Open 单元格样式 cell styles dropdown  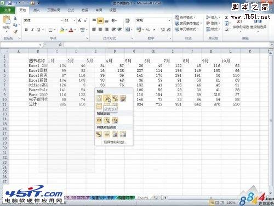click(187, 29)
